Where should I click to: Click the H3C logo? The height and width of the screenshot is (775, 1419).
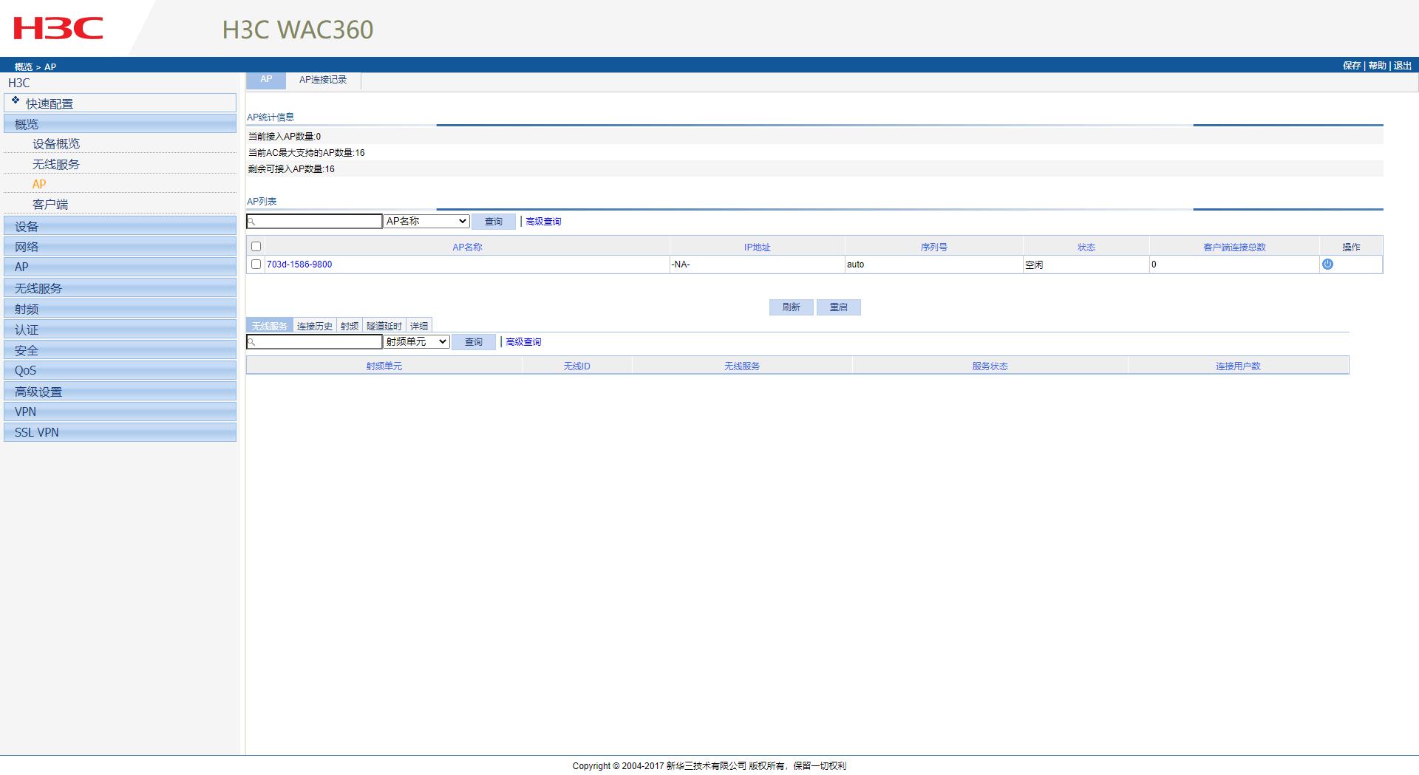coord(58,29)
